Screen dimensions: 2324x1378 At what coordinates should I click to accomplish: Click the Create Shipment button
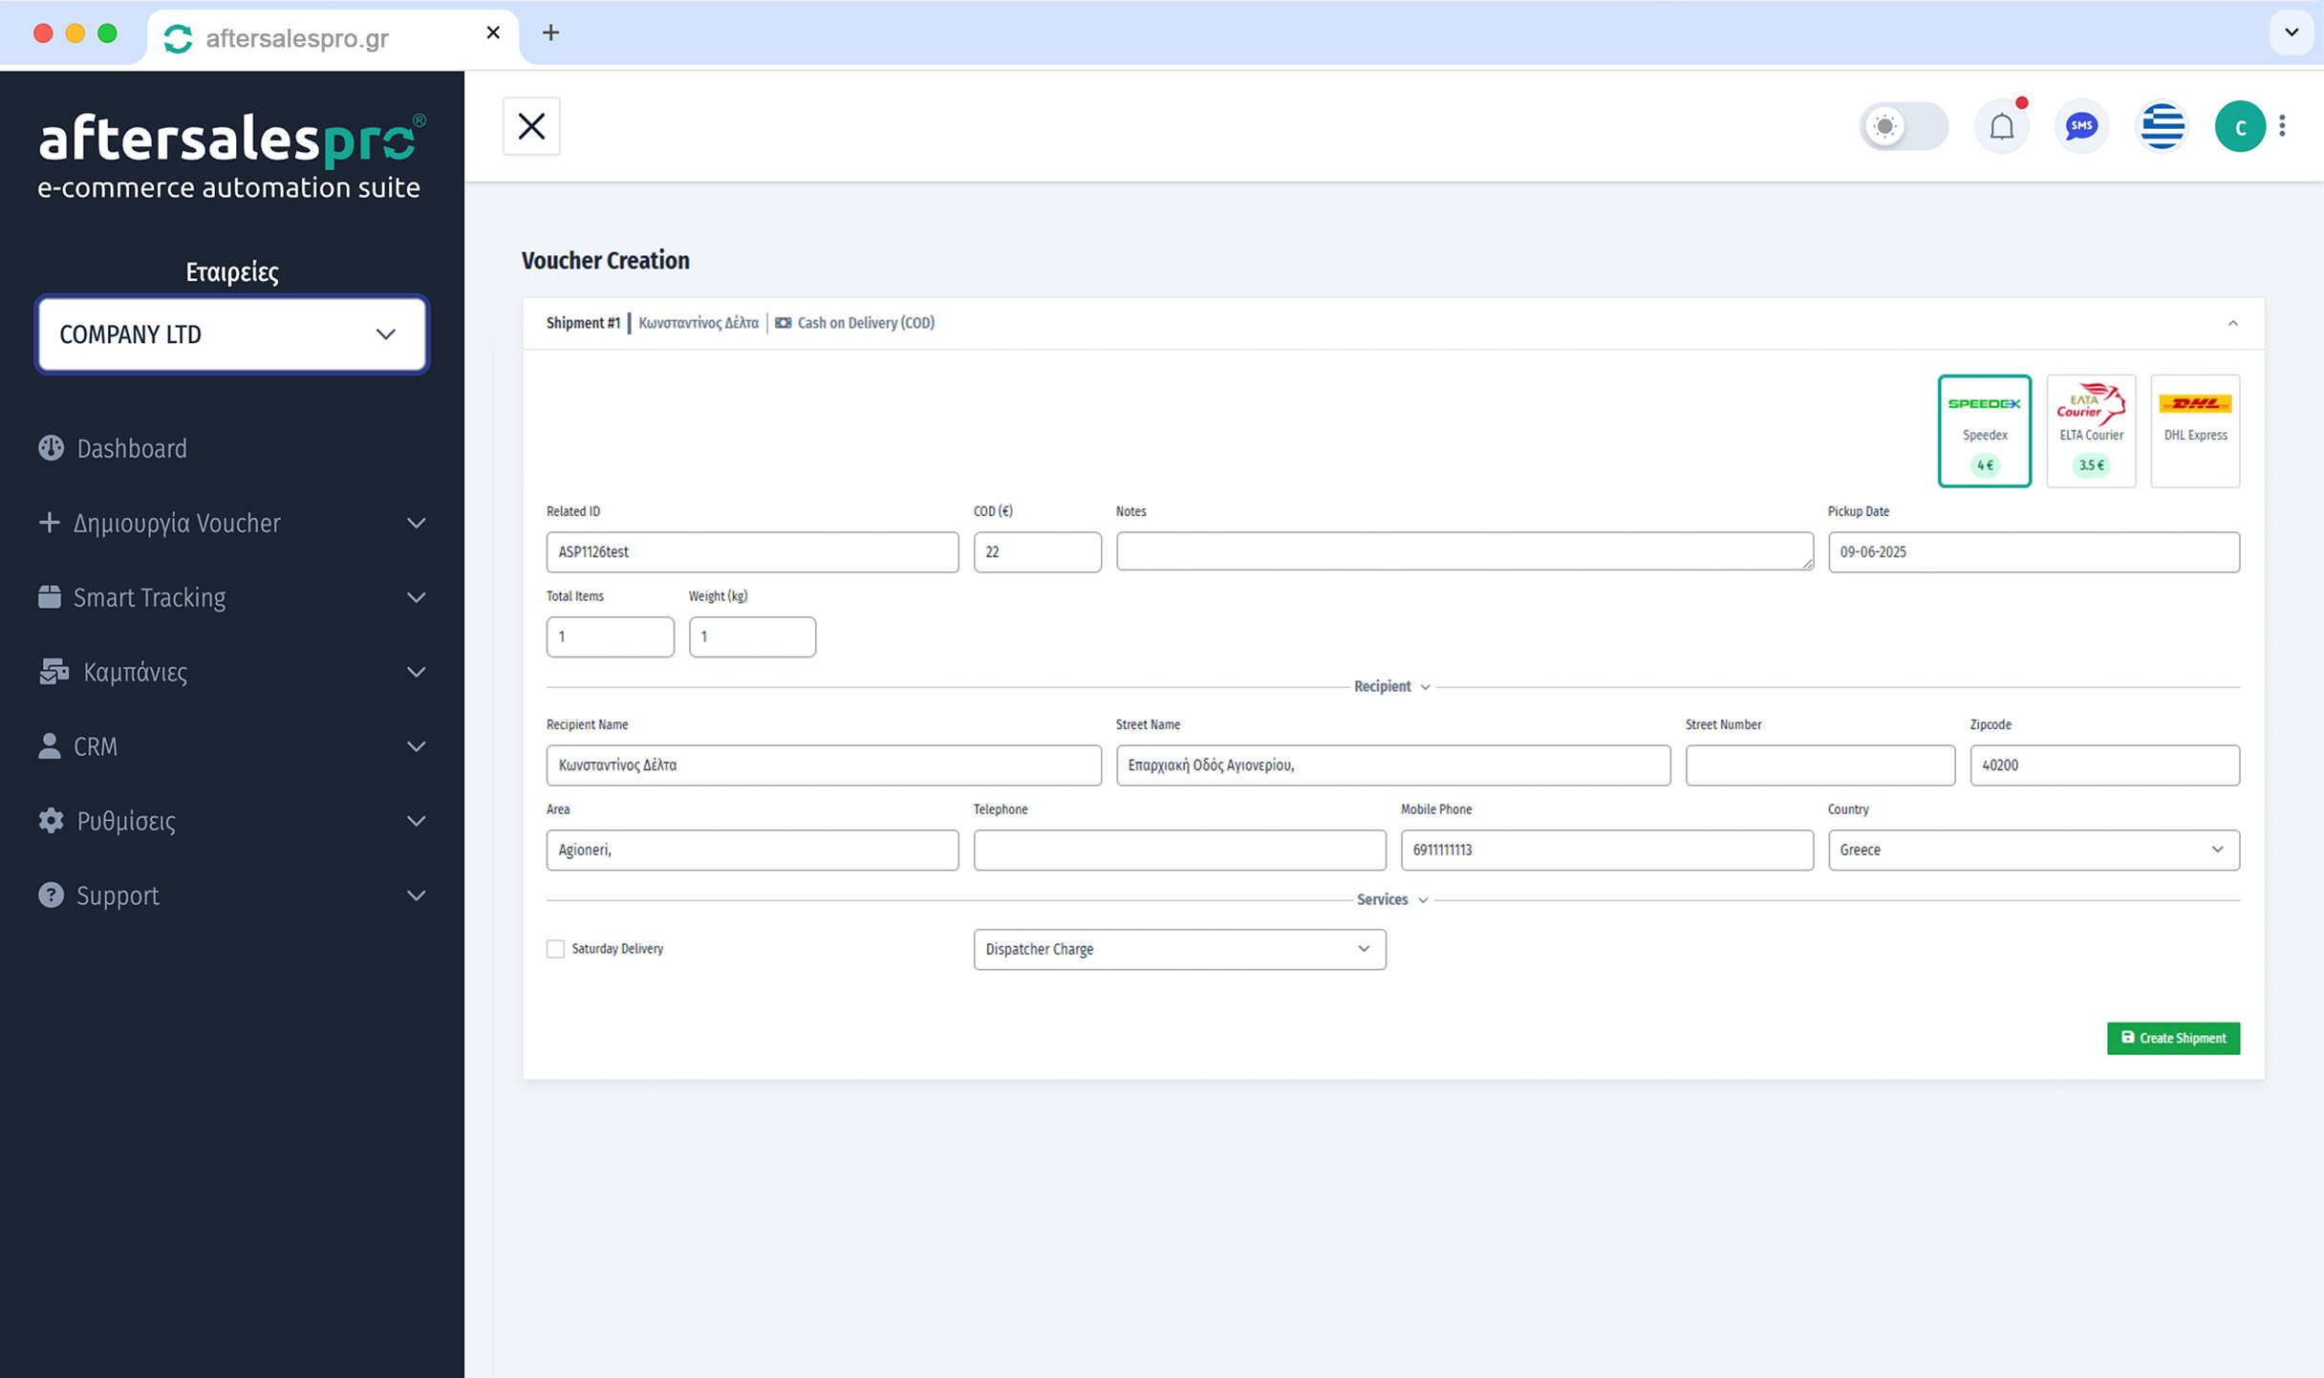pos(2173,1038)
